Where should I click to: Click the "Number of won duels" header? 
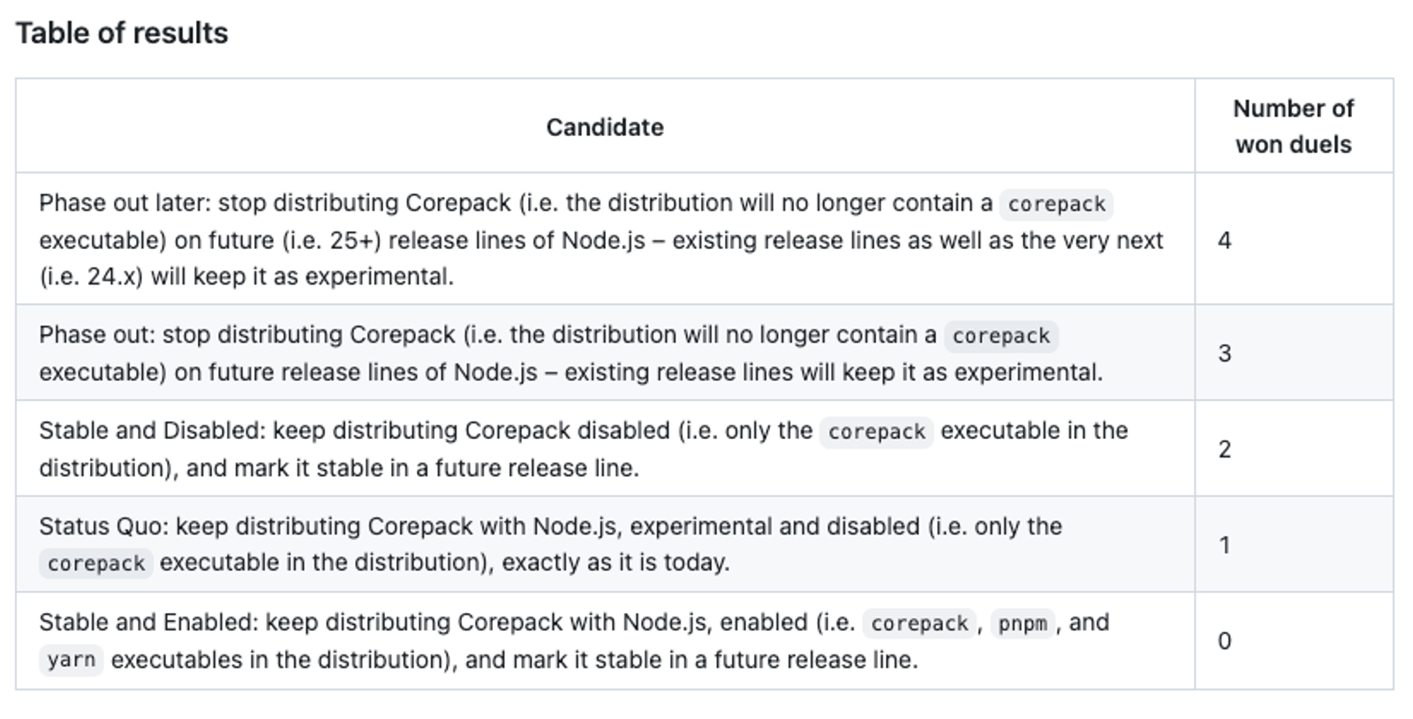coord(1293,126)
